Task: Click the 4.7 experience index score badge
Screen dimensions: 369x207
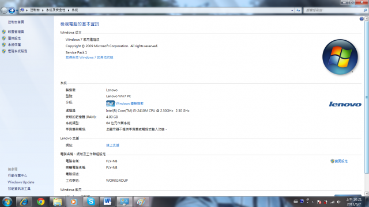Action: [x=110, y=103]
